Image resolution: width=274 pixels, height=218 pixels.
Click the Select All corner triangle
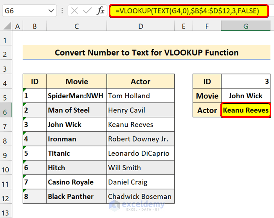tap(6, 27)
